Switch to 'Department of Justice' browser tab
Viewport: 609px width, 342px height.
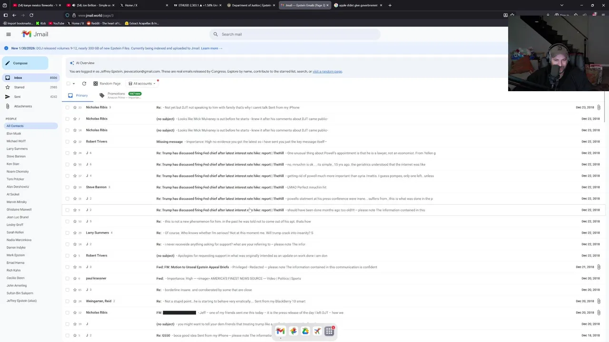coord(252,5)
